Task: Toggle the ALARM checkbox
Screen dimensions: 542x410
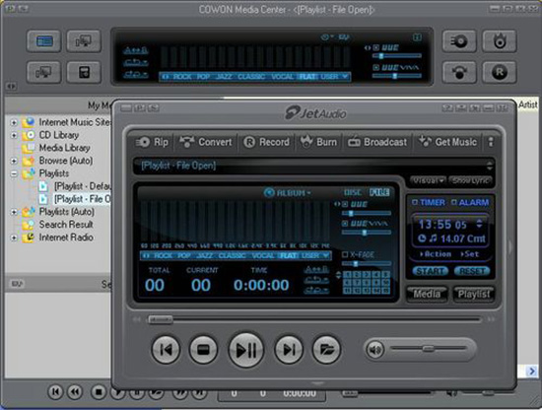Action: [x=454, y=202]
